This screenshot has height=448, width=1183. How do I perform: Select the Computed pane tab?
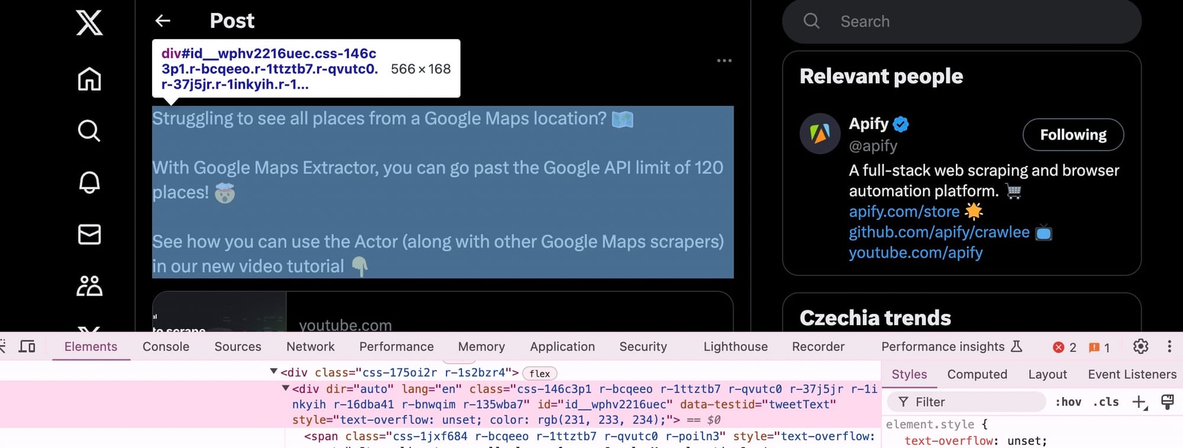point(977,374)
